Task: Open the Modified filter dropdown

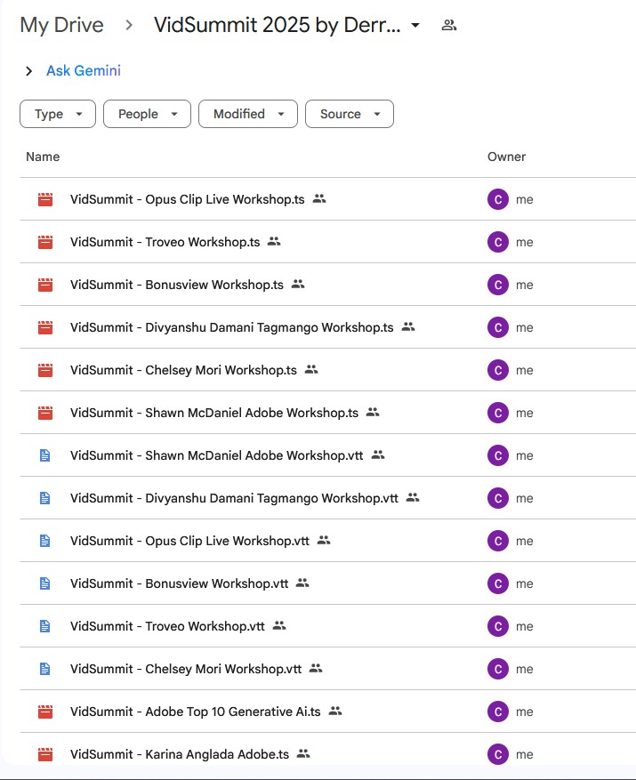Action: coord(248,114)
